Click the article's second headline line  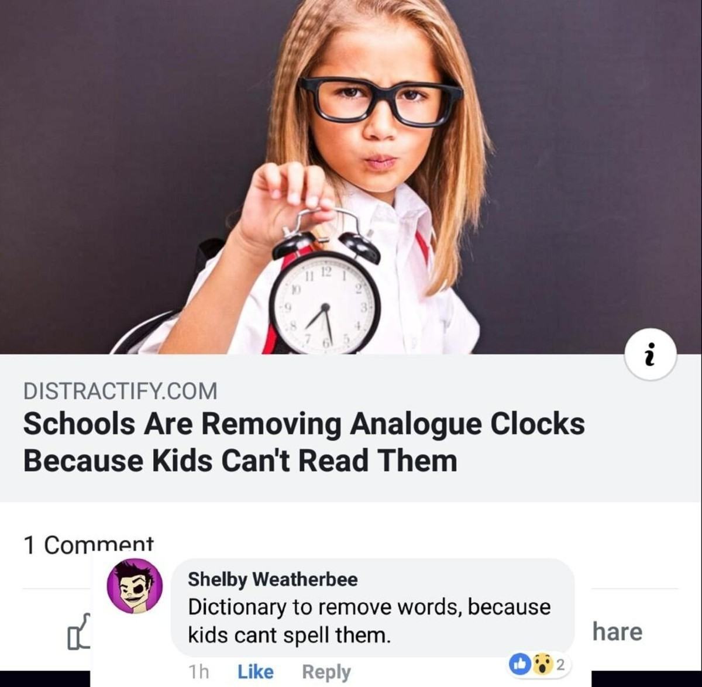click(240, 460)
